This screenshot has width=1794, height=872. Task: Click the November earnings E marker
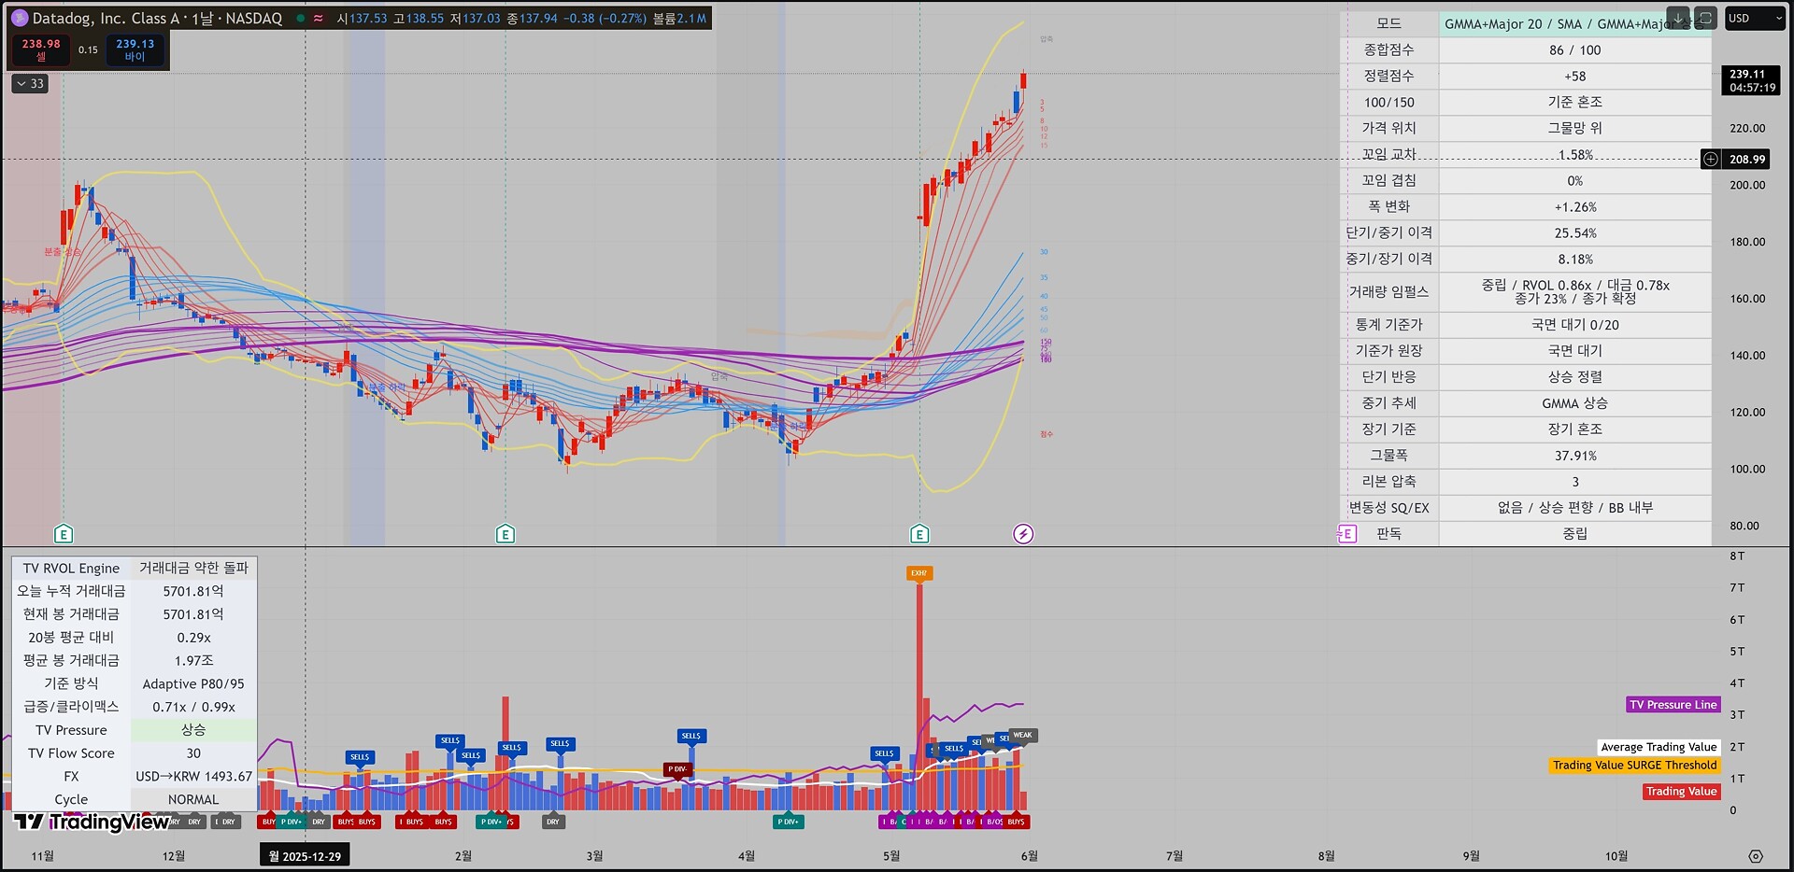pyautogui.click(x=64, y=534)
